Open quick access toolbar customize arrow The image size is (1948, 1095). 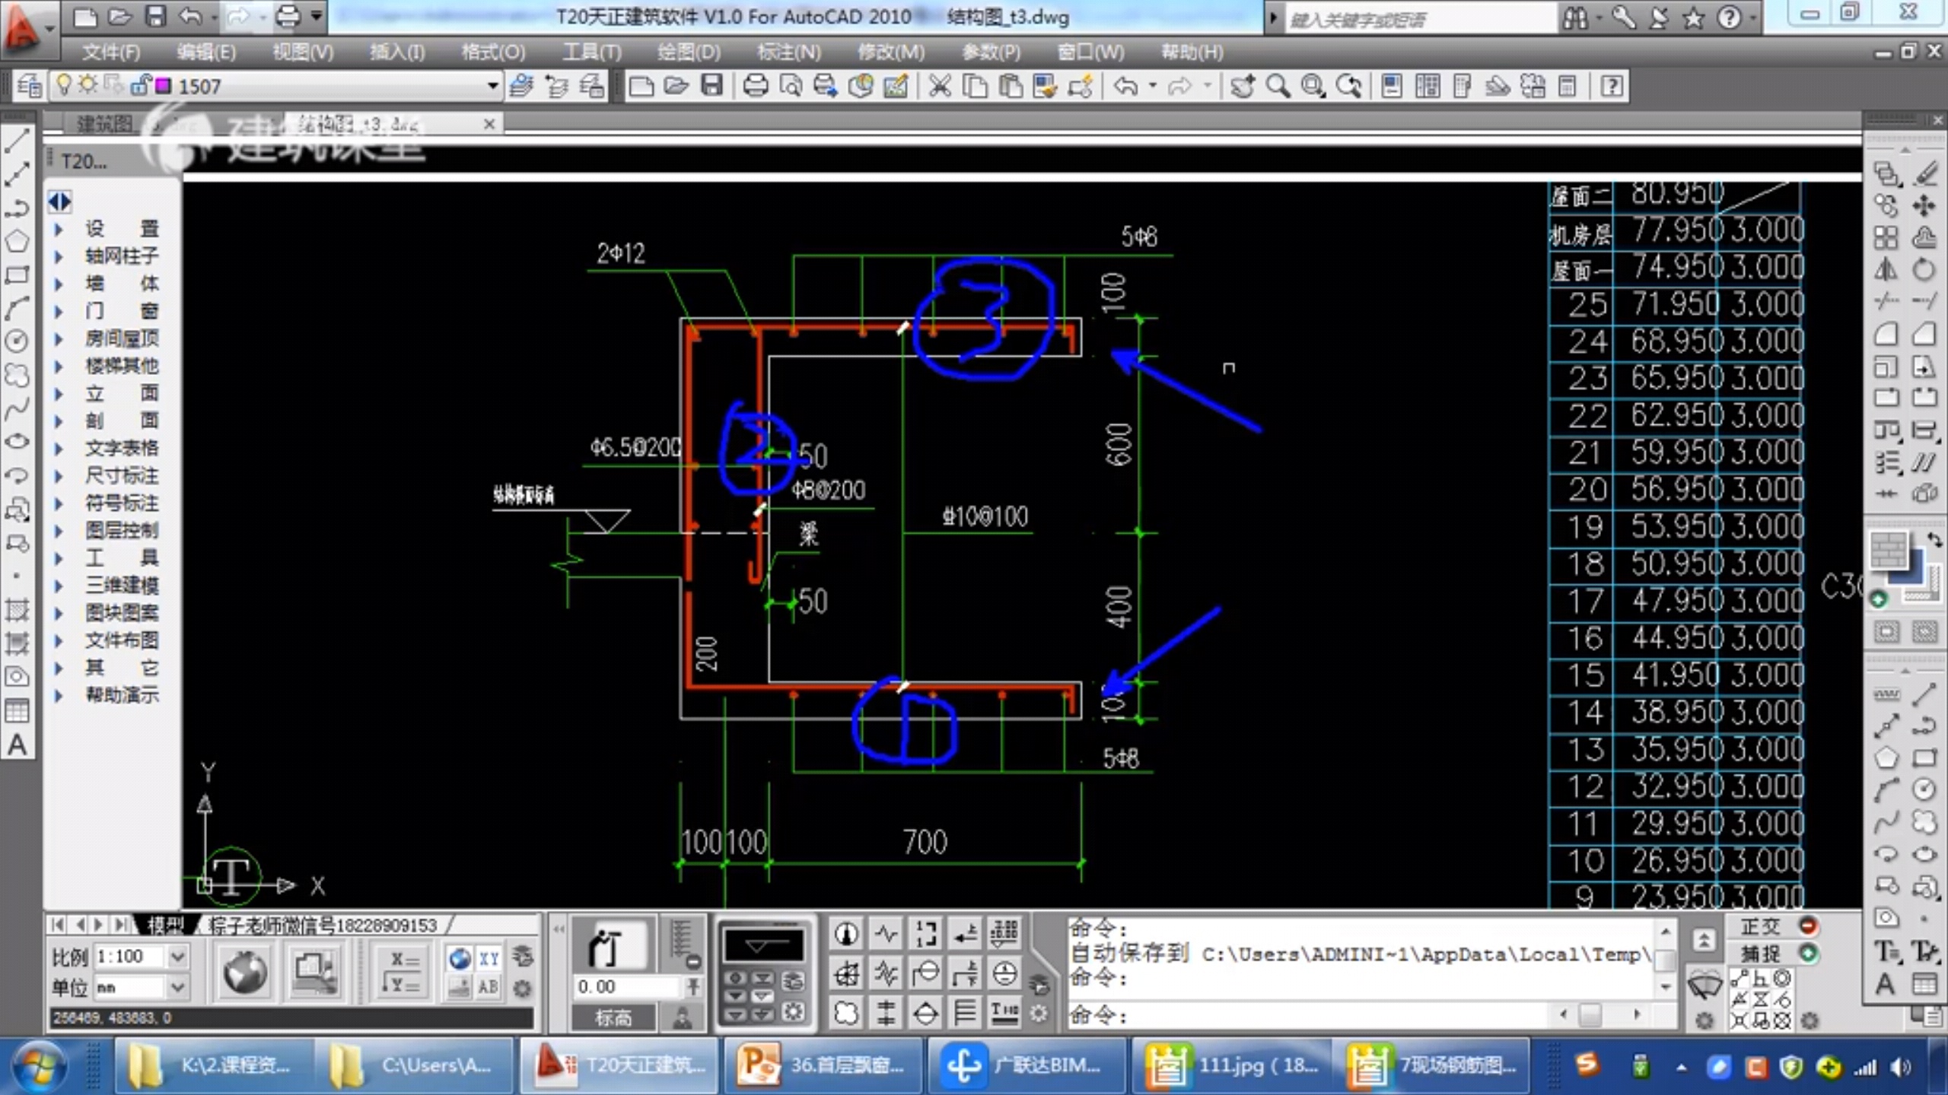point(317,17)
